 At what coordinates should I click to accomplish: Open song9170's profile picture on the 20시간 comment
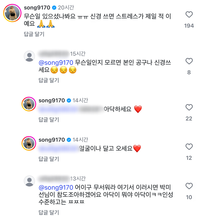(12, 14)
